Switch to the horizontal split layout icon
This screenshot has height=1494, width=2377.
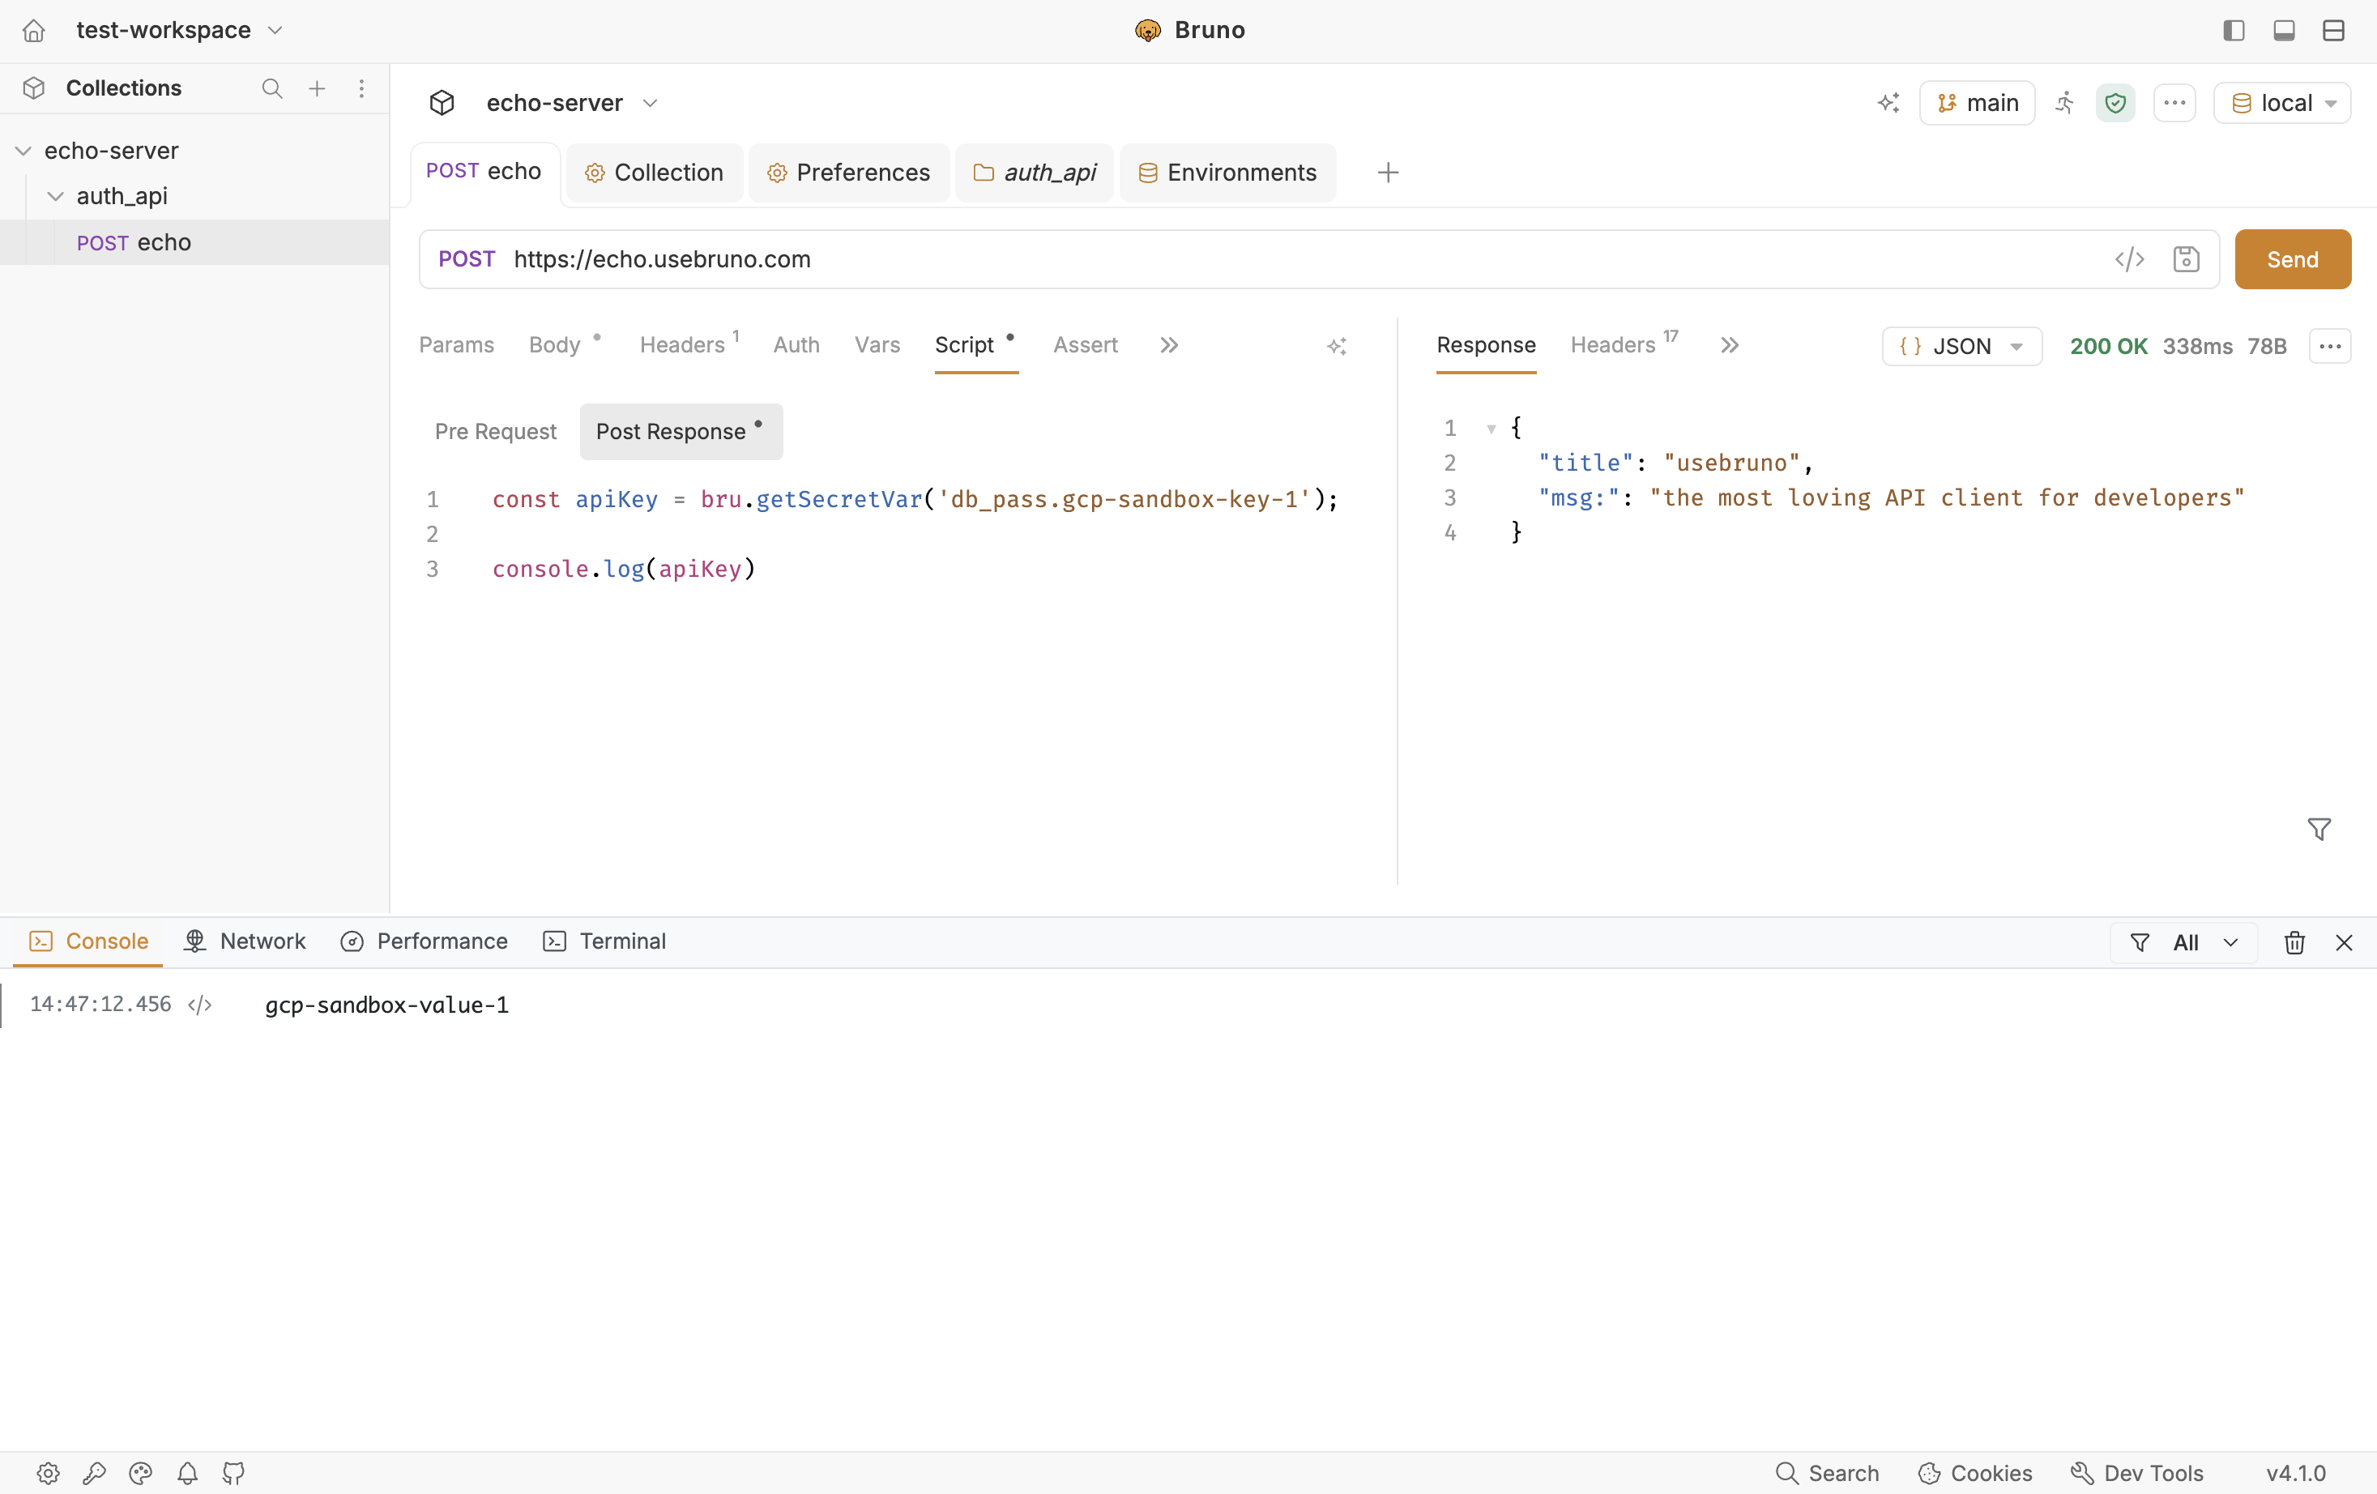[2333, 31]
